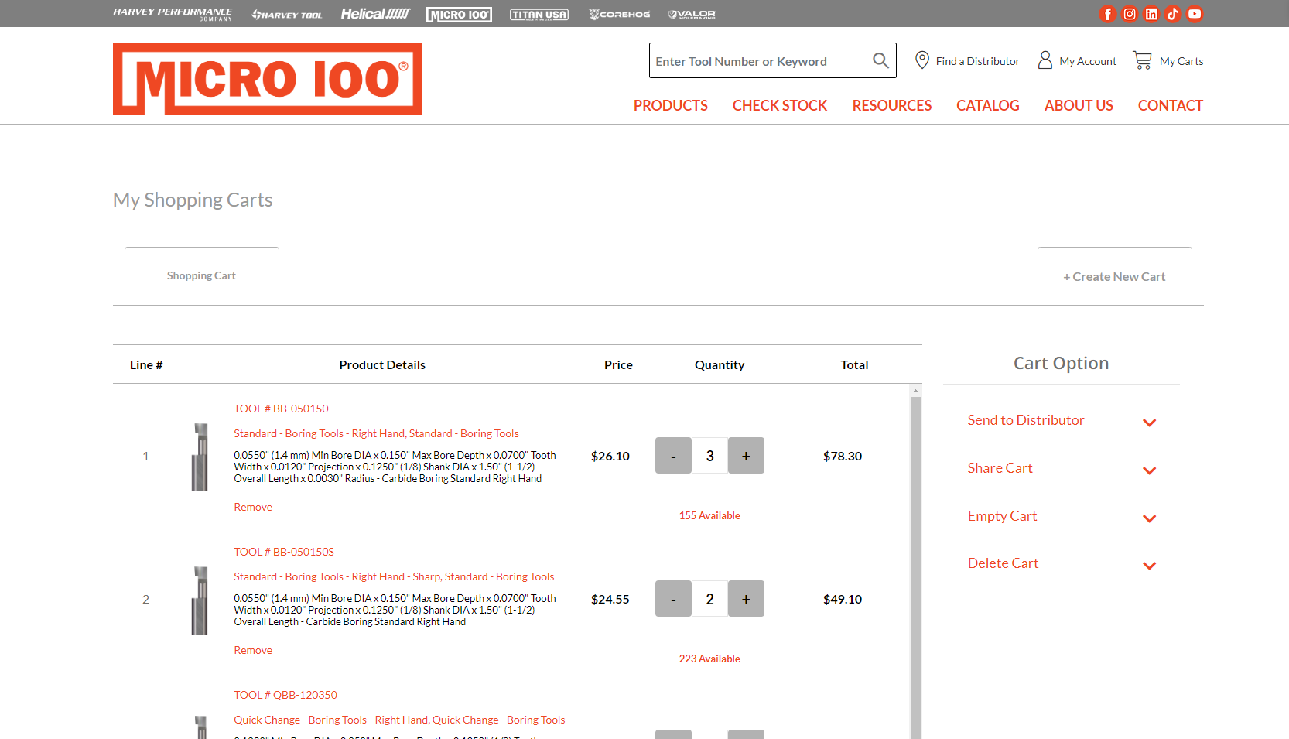Viewport: 1289px width, 739px height.
Task: Click the Find a Distributor pin icon
Action: [921, 60]
